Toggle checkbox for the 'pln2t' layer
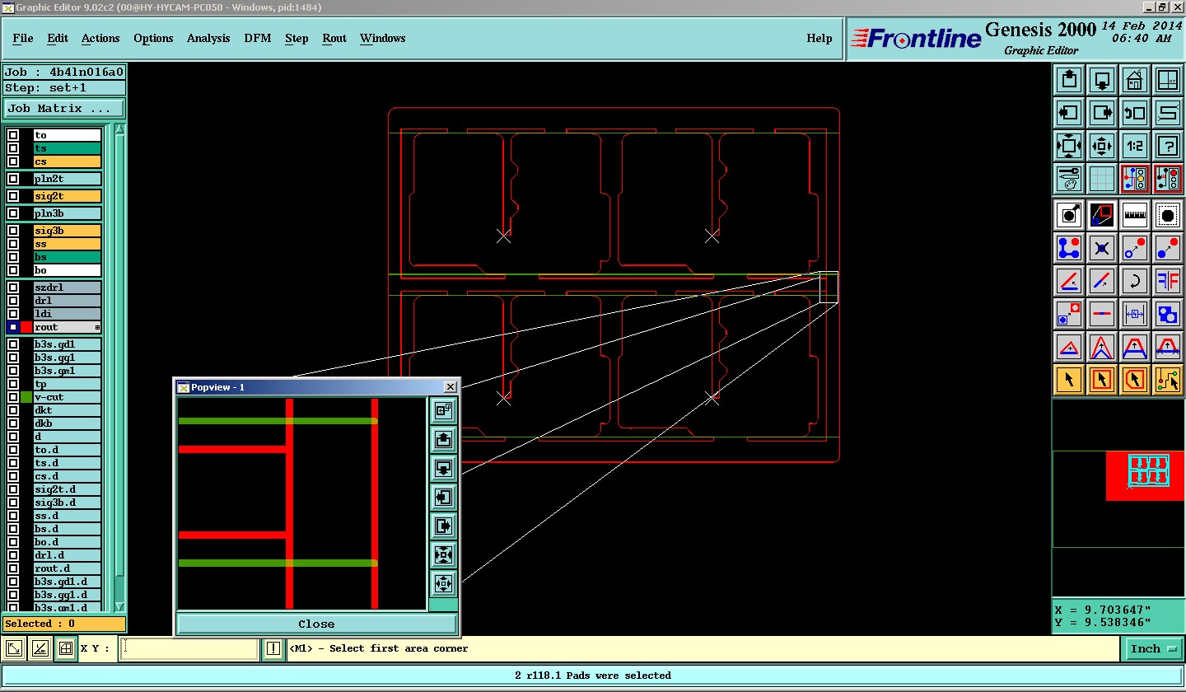1186x692 pixels. pos(13,179)
